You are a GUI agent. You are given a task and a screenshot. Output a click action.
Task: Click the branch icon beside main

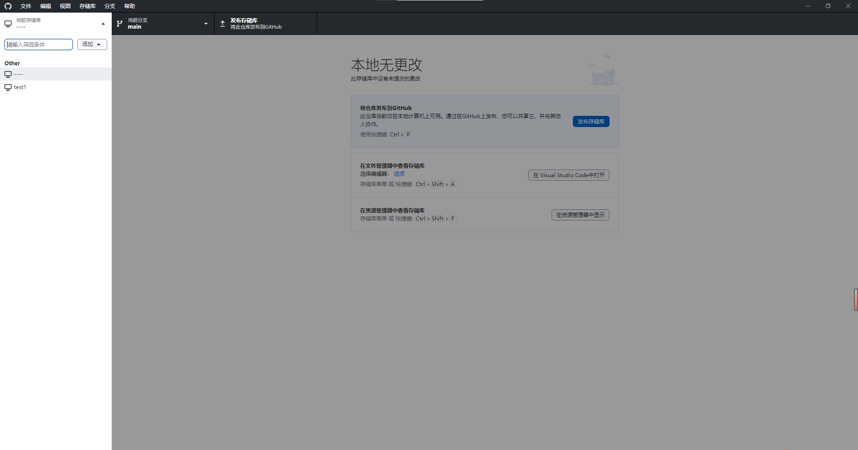[120, 24]
